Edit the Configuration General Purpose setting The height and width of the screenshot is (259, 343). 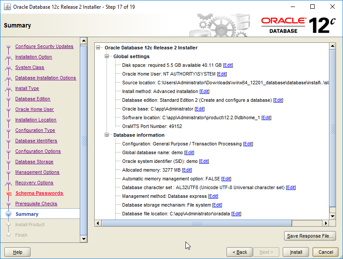point(248,144)
